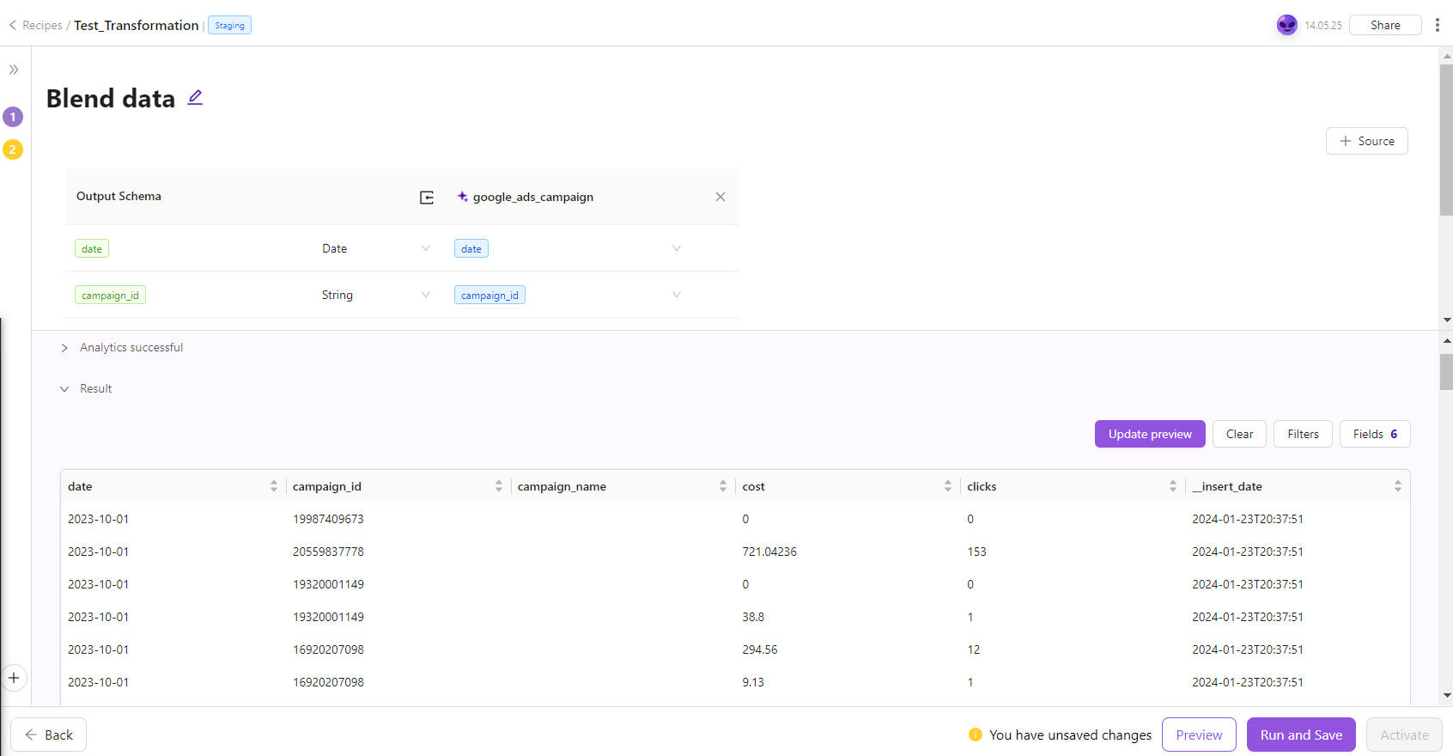Go to step 2 in sidebar
This screenshot has width=1453, height=756.
point(13,149)
